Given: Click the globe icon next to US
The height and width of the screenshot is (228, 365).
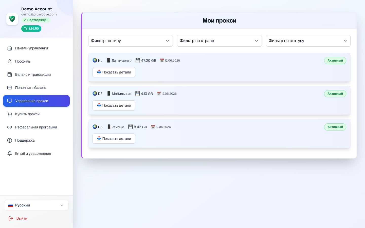Looking at the screenshot, I should (95, 127).
